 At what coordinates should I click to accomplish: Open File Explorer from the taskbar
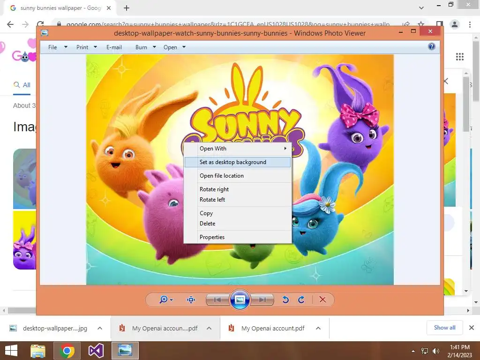coord(38,351)
